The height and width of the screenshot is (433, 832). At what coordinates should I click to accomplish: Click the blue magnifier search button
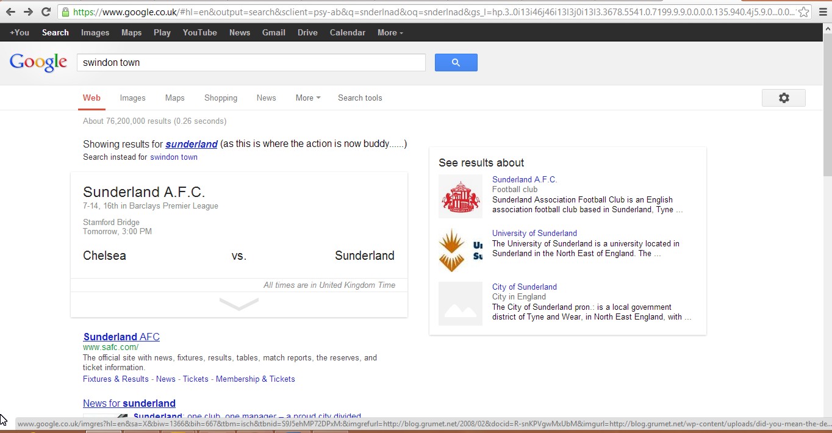(456, 62)
